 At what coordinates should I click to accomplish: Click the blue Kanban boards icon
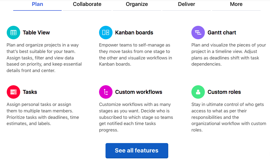coord(106,33)
